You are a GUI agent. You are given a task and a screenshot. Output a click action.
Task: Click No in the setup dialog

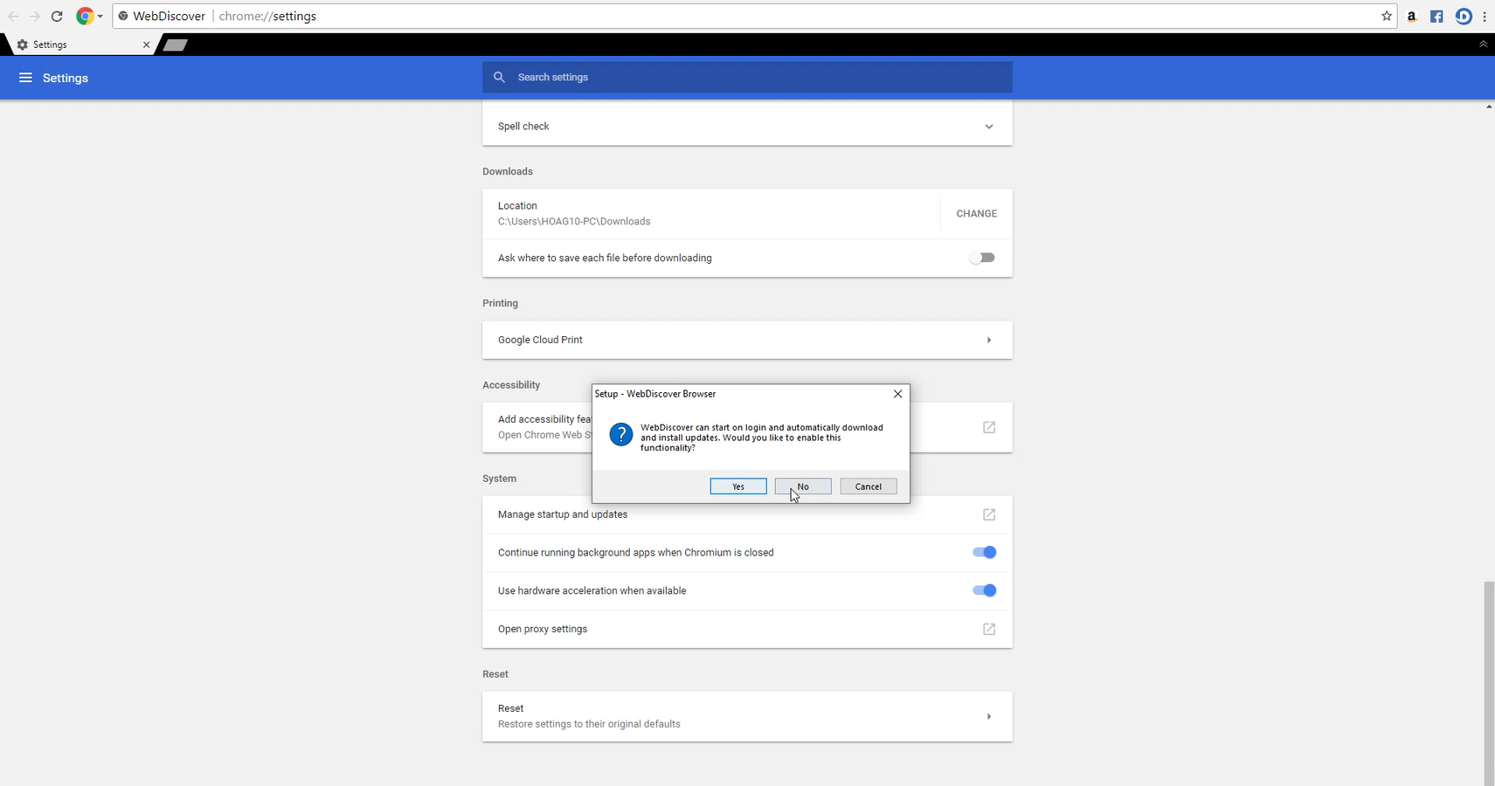click(x=803, y=486)
